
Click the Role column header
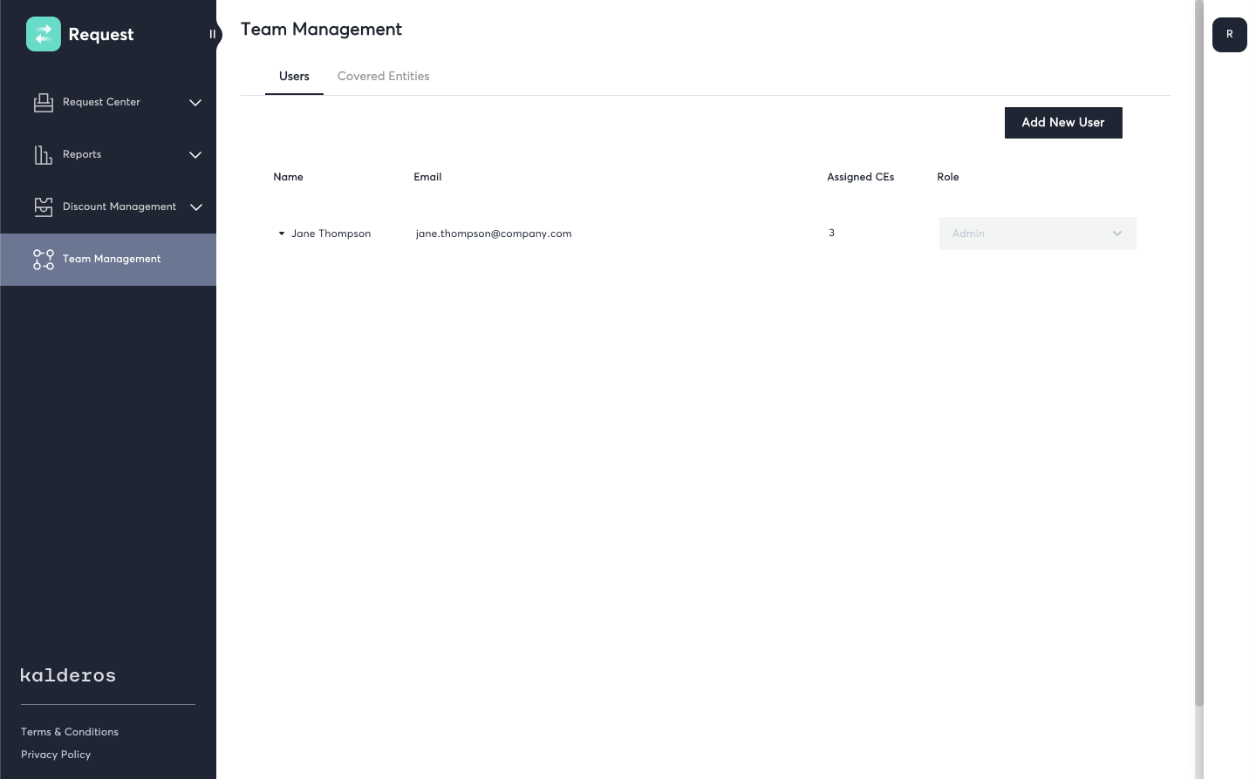click(x=948, y=177)
